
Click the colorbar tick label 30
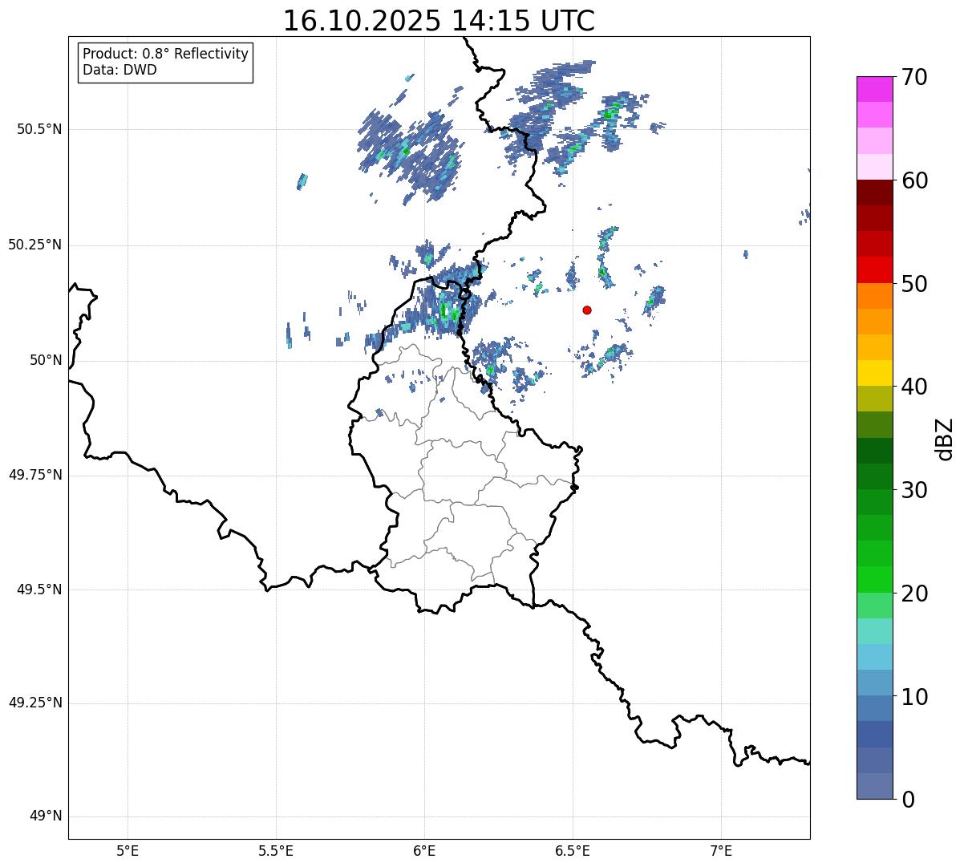click(x=913, y=490)
